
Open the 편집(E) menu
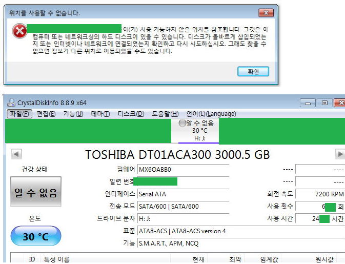pyautogui.click(x=46, y=114)
